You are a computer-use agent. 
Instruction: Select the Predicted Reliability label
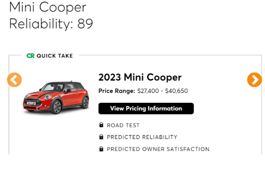click(142, 137)
